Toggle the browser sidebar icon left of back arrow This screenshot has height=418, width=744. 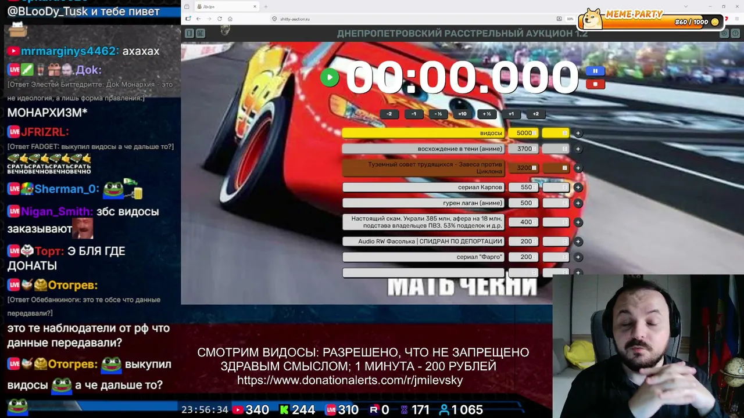[x=188, y=19]
